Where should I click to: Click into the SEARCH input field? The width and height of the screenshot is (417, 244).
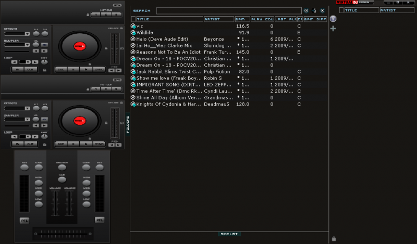tap(229, 10)
